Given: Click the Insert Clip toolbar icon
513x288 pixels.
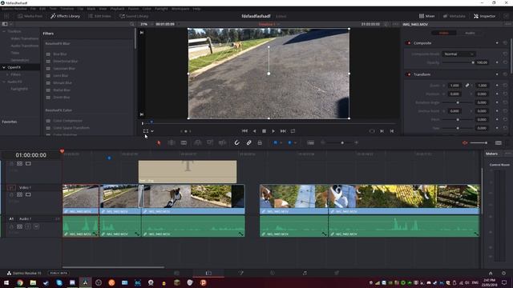Looking at the screenshot, I should (198, 142).
